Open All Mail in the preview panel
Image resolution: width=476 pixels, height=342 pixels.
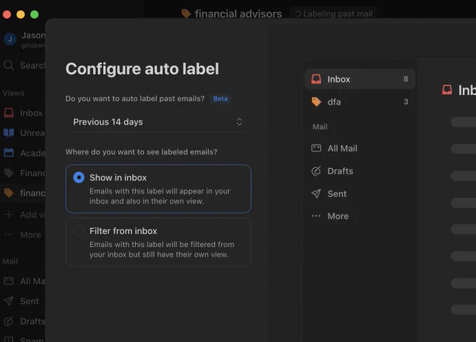pos(360,148)
